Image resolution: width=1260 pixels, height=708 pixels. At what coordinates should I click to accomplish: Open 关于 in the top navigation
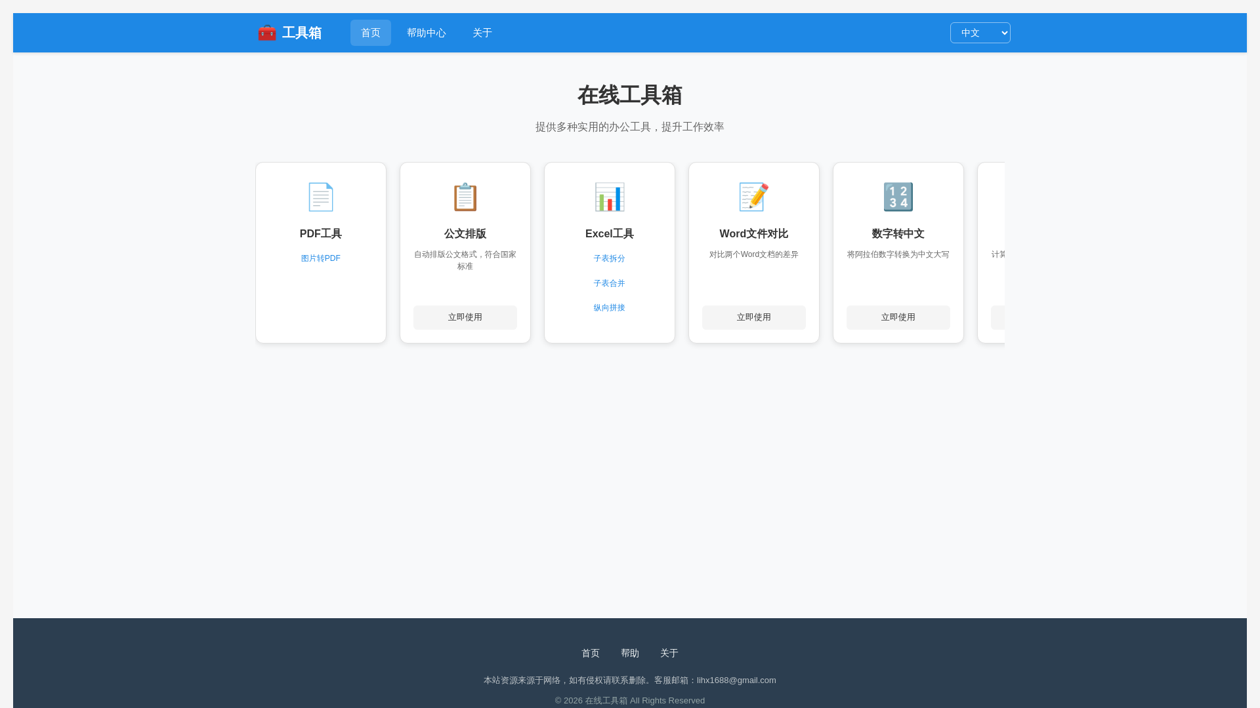(482, 33)
